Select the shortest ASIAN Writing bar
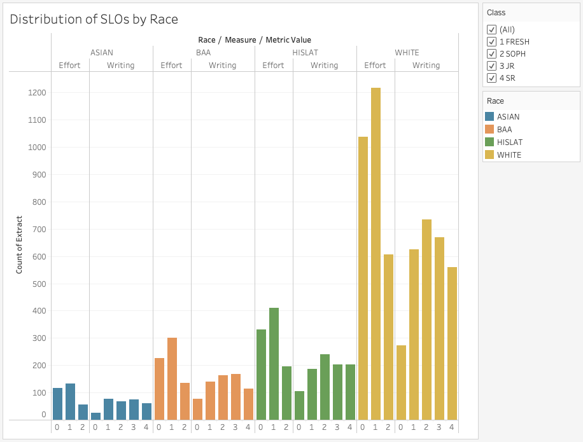The width and height of the screenshot is (583, 442). click(95, 416)
